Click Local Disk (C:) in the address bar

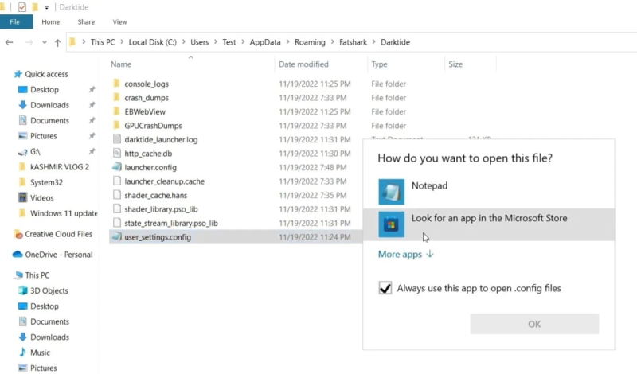153,42
